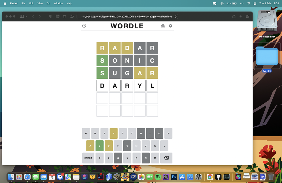
Task: Click the battery status in menu bar
Action: point(232,3)
